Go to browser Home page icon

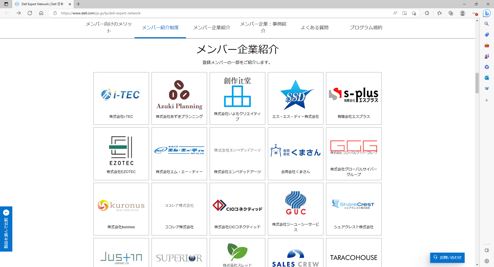pyautogui.click(x=41, y=13)
